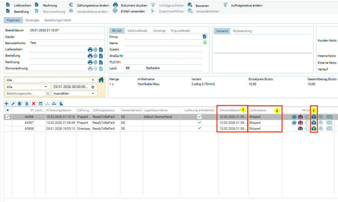Toggle Lieferung erforderlich checkbox for order 63908
This screenshot has width=338, height=202.
pos(199,129)
